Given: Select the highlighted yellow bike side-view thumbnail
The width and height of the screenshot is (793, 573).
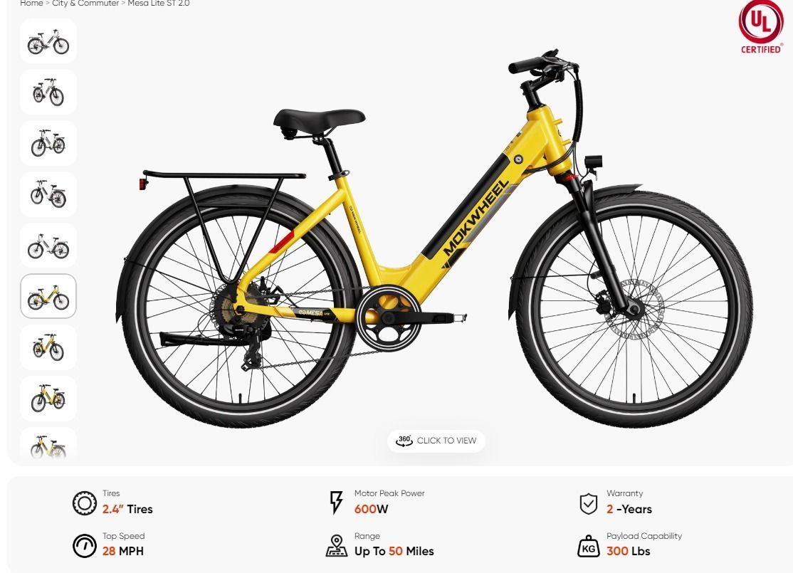Looking at the screenshot, I should coord(48,296).
